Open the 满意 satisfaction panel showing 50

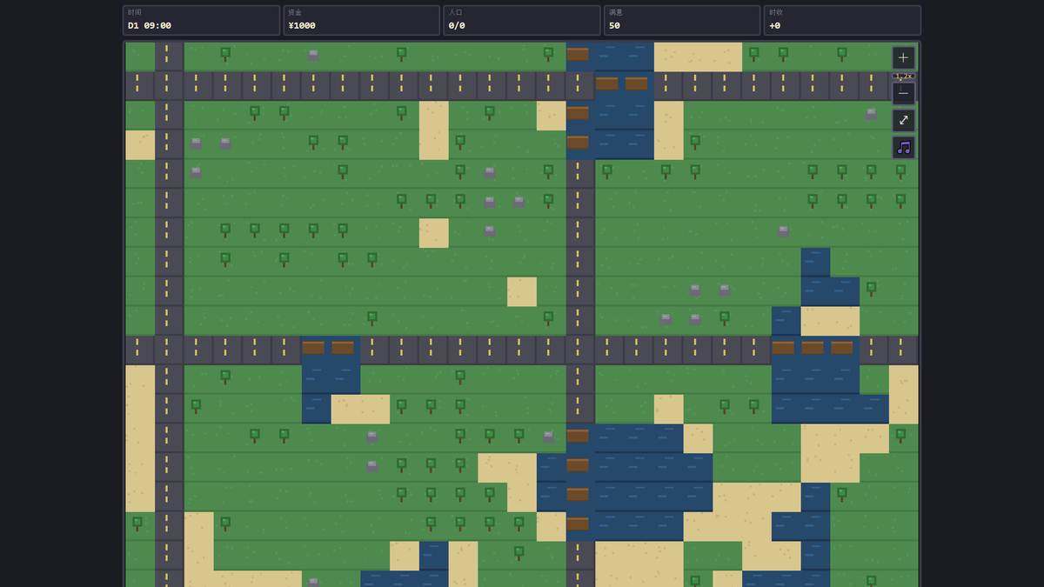tap(682, 20)
